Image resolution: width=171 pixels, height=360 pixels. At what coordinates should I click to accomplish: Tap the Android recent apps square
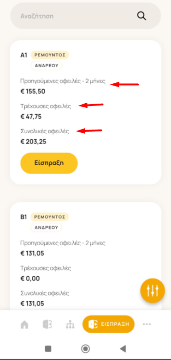point(48,349)
